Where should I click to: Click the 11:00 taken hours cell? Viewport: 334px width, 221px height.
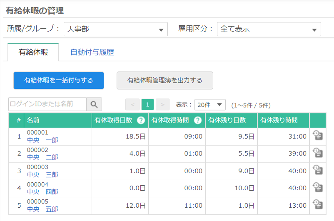point(177,206)
